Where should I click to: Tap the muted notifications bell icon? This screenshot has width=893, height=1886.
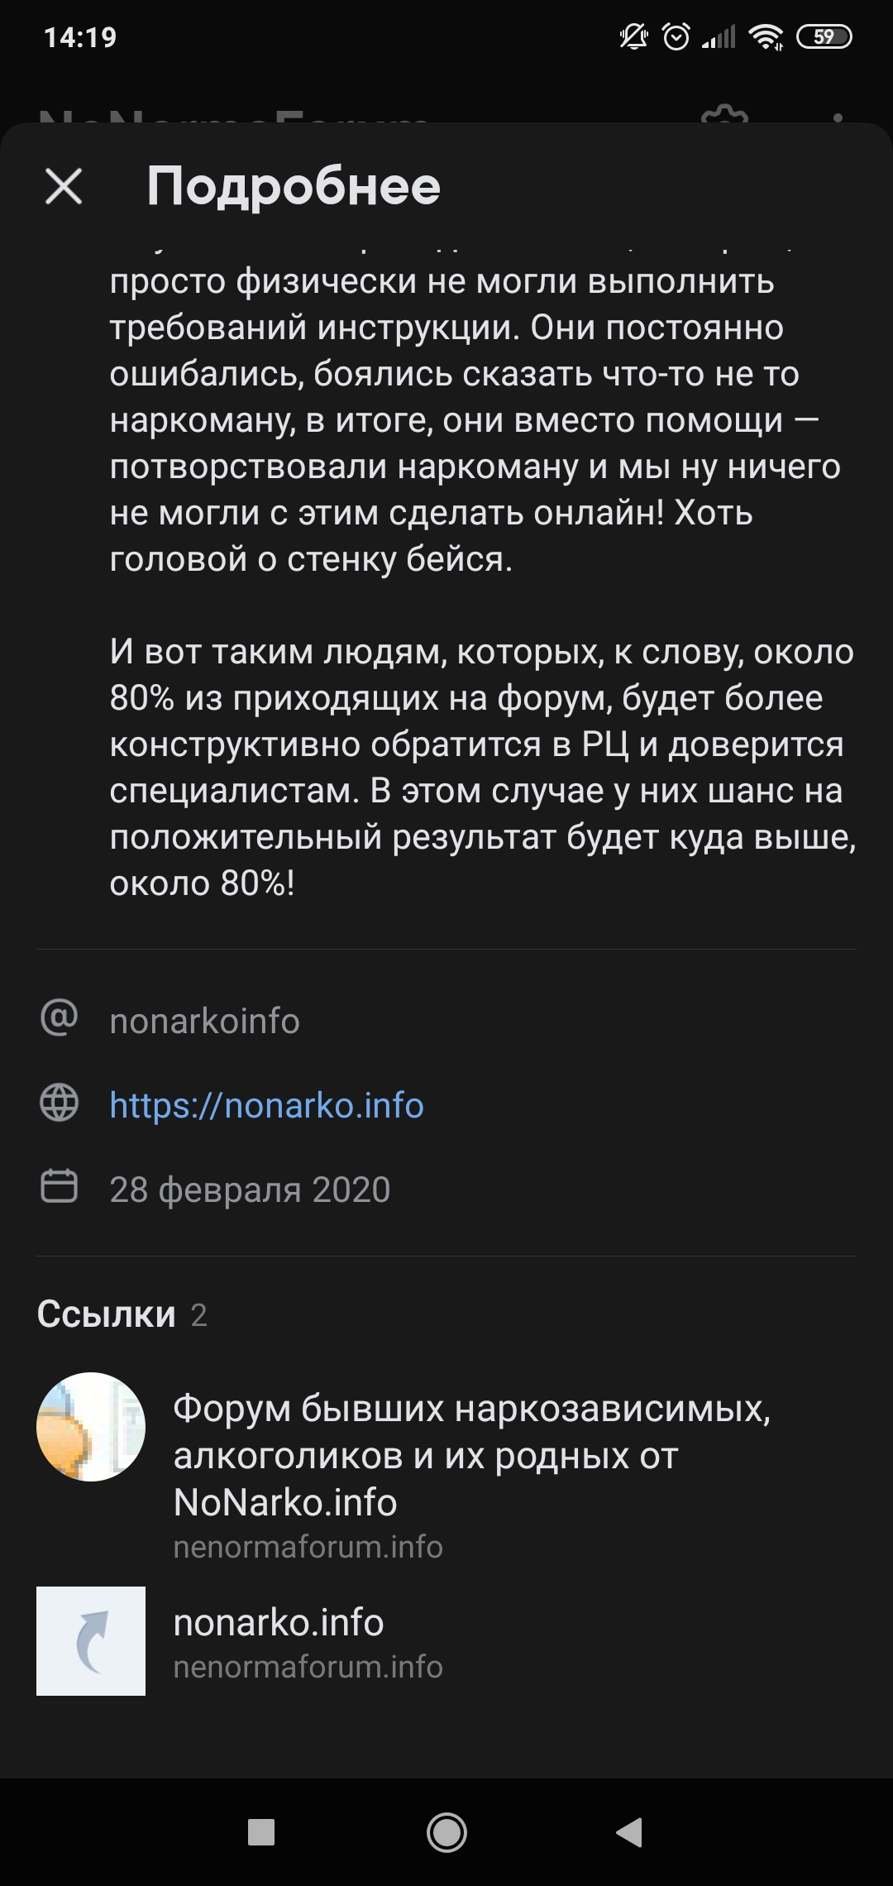coord(634,37)
